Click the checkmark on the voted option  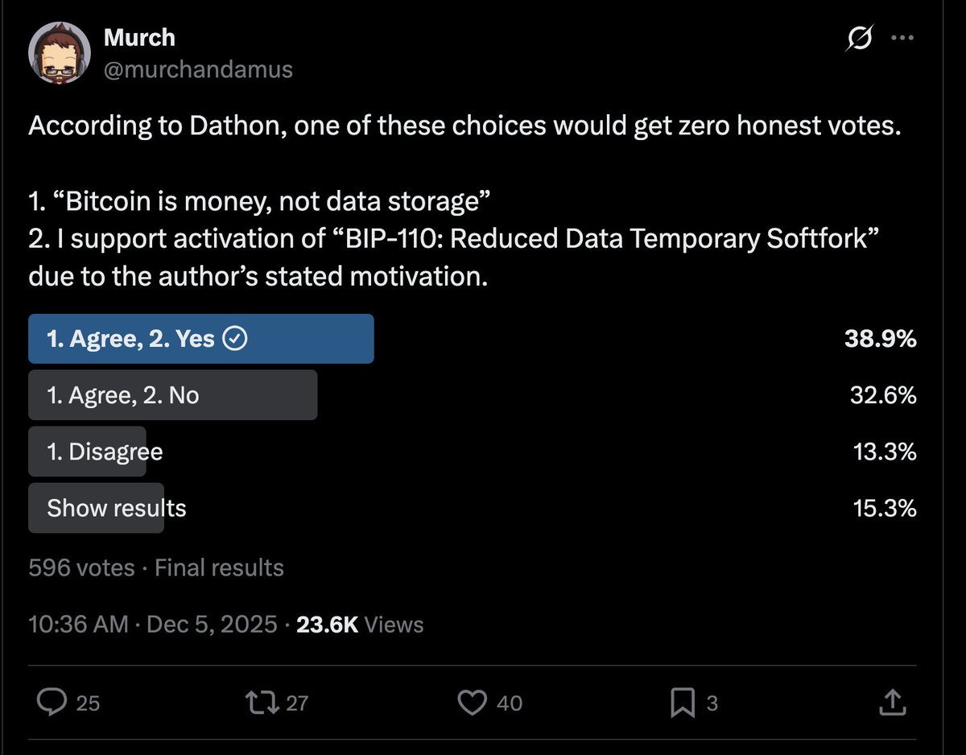233,340
